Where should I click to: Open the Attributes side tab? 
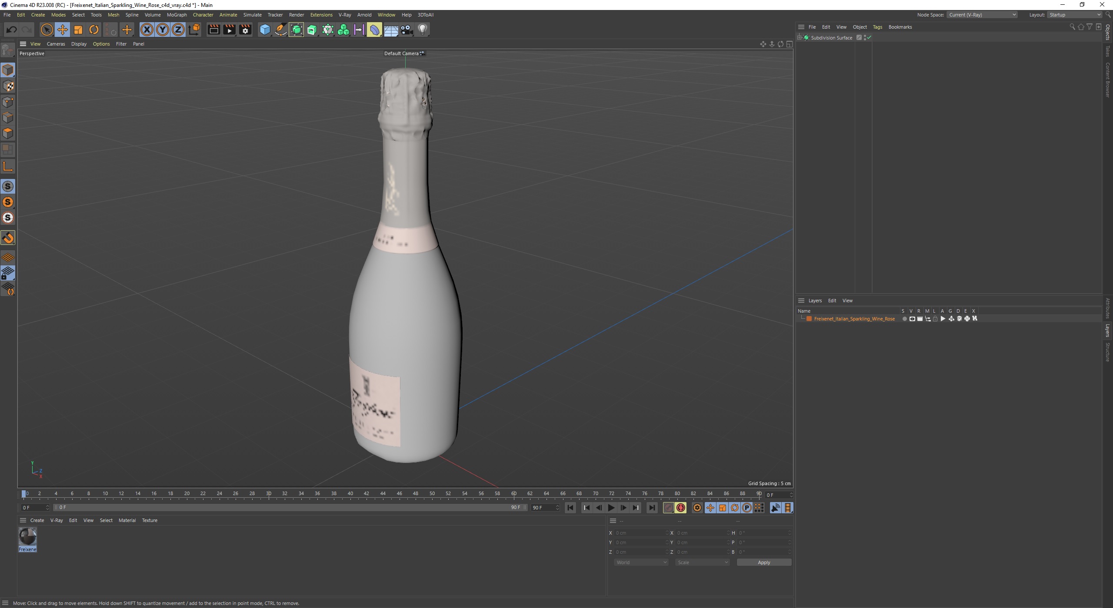click(x=1108, y=308)
